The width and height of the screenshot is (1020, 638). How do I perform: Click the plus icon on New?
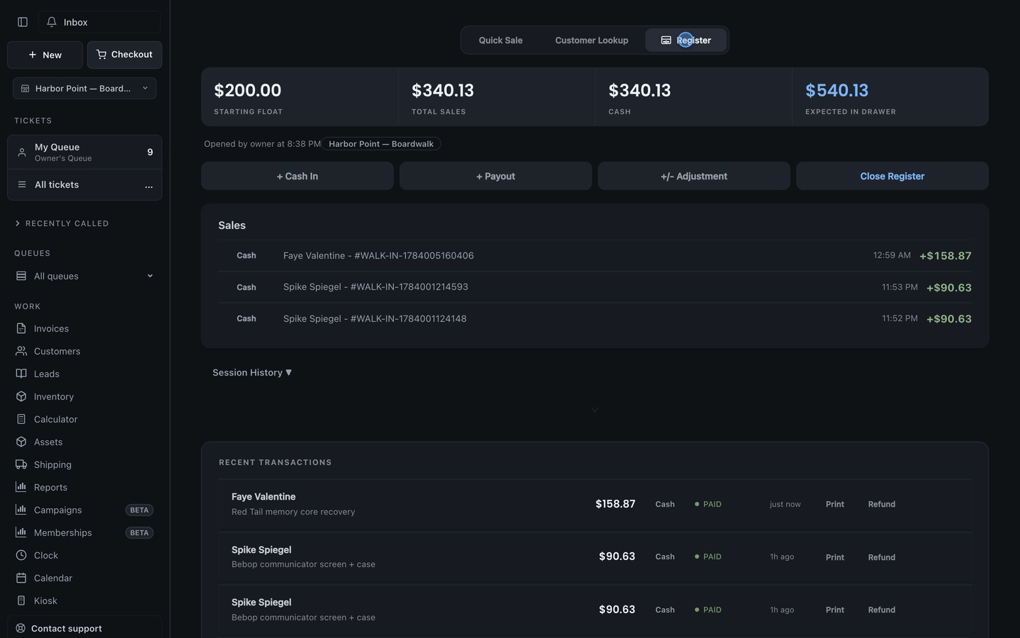click(x=33, y=55)
